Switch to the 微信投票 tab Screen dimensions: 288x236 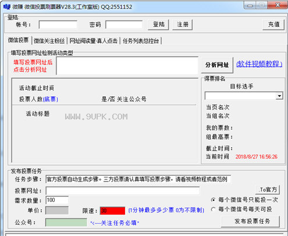click(x=18, y=40)
